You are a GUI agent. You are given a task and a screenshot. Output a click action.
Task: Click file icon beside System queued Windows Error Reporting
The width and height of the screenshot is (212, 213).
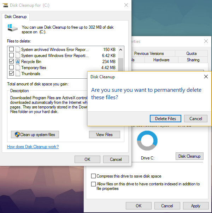pyautogui.click(x=18, y=56)
